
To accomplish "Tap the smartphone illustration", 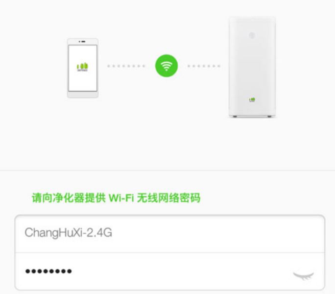I will click(x=83, y=68).
